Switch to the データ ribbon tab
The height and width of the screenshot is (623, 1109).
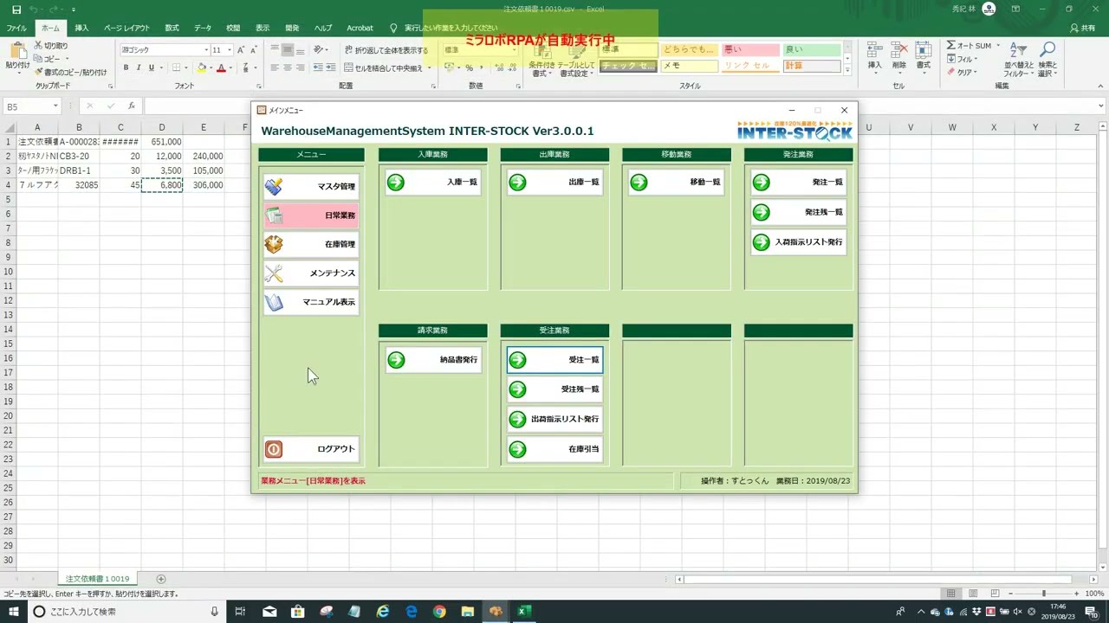click(x=203, y=28)
